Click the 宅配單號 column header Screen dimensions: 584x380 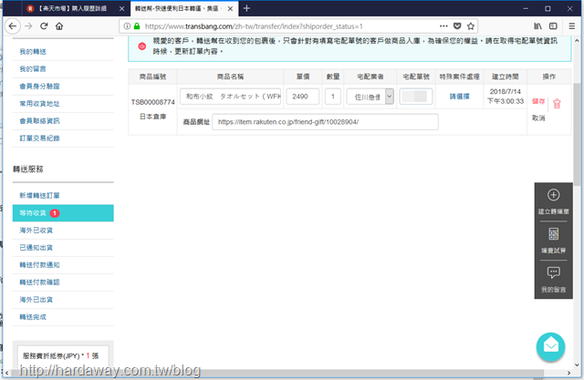pyautogui.click(x=416, y=77)
